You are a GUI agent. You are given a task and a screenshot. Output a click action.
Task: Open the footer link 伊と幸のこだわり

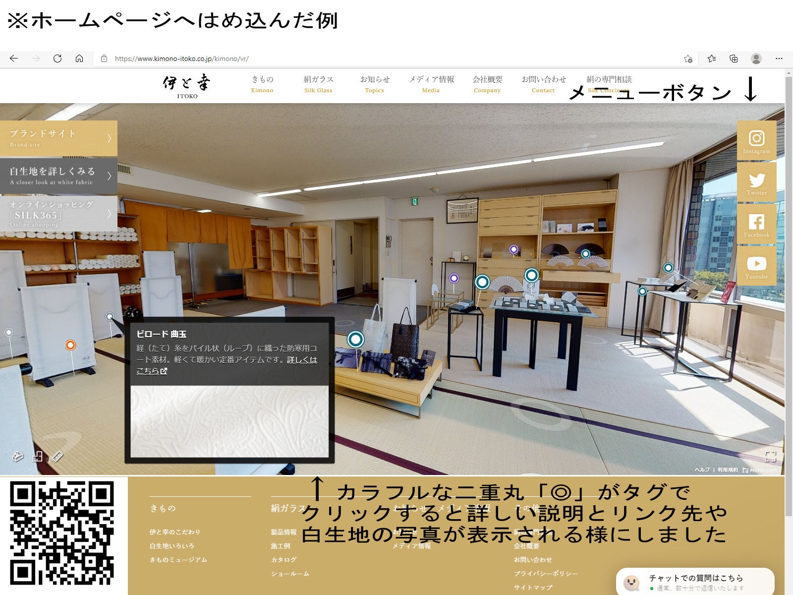[x=175, y=532]
